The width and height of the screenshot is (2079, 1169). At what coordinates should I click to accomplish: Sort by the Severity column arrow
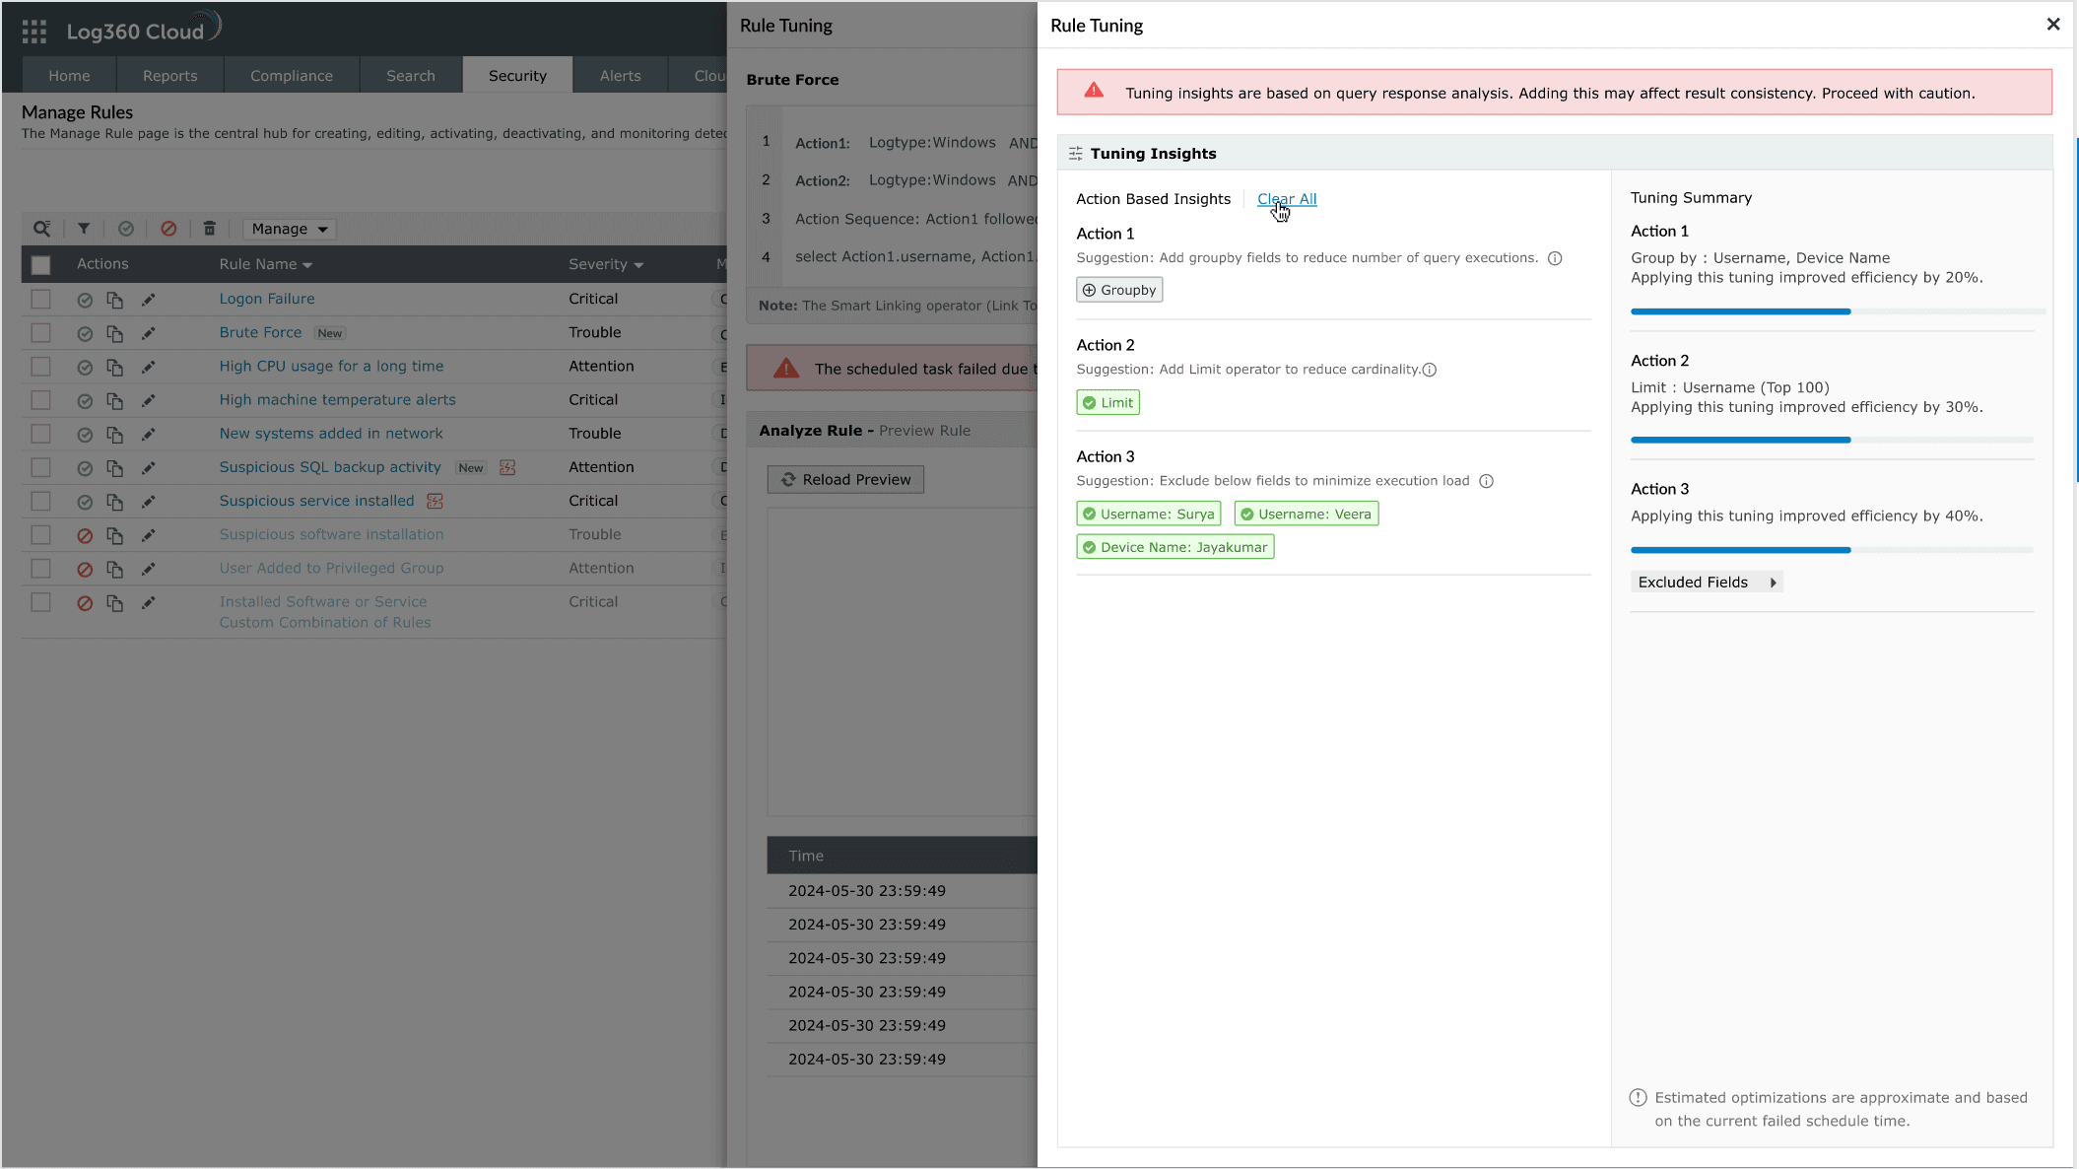pyautogui.click(x=638, y=264)
